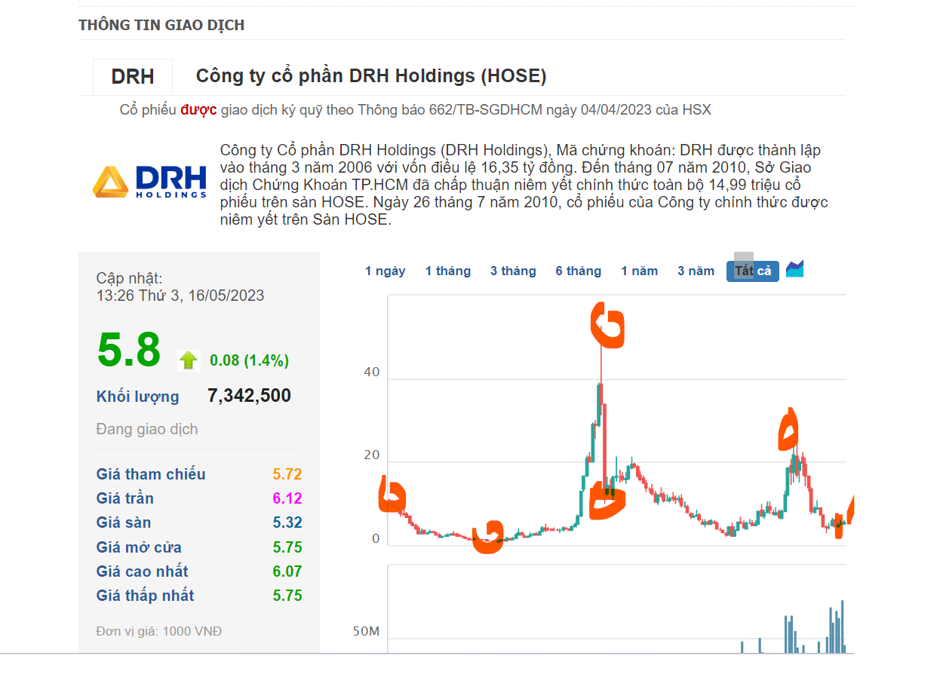The width and height of the screenshot is (943, 674).
Task: Switch chart to '6 tháng' range
Action: [579, 271]
